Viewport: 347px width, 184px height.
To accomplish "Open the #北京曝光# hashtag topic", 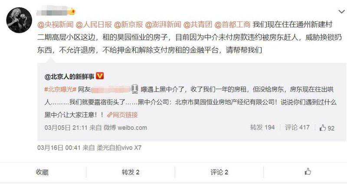I will [60, 89].
